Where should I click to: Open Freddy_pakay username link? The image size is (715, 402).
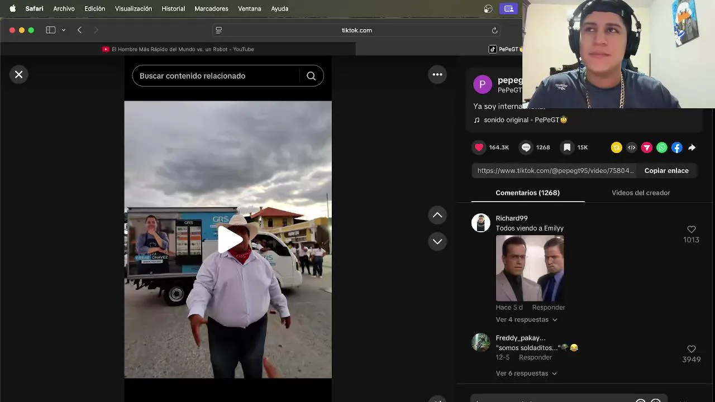521,338
